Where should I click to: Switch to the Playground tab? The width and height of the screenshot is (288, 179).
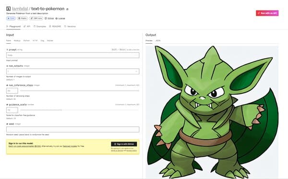click(13, 26)
